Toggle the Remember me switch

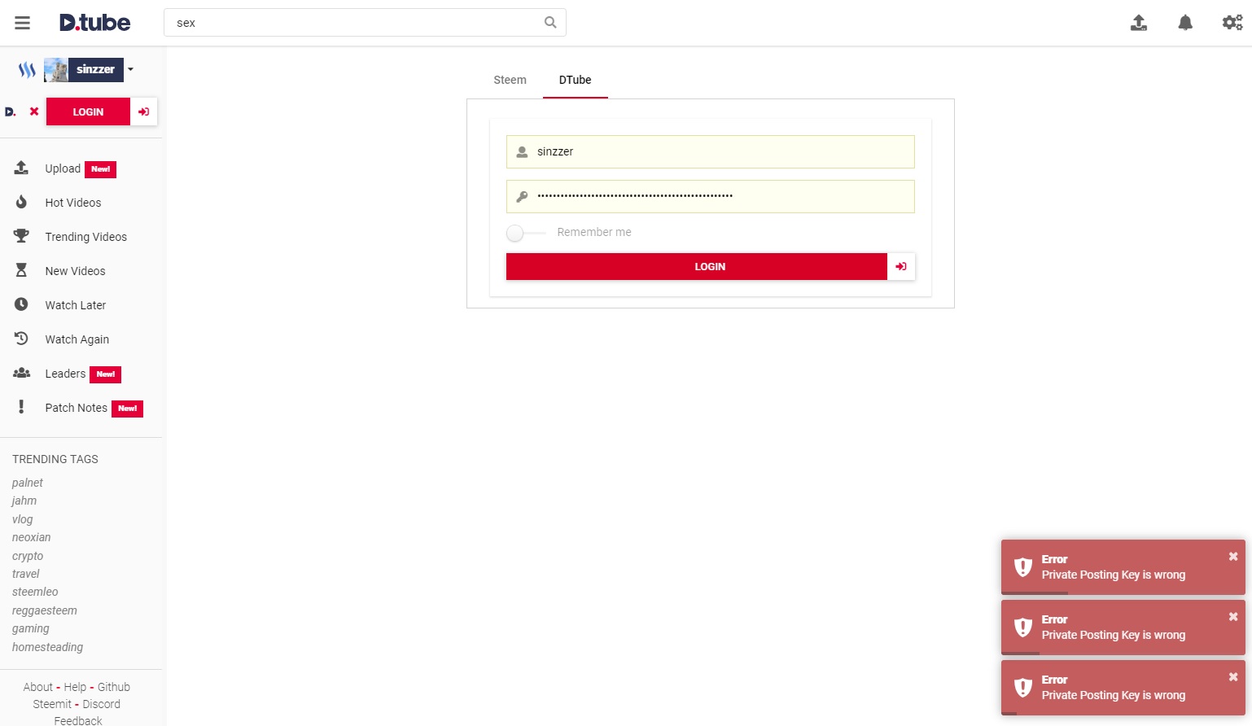click(x=525, y=233)
